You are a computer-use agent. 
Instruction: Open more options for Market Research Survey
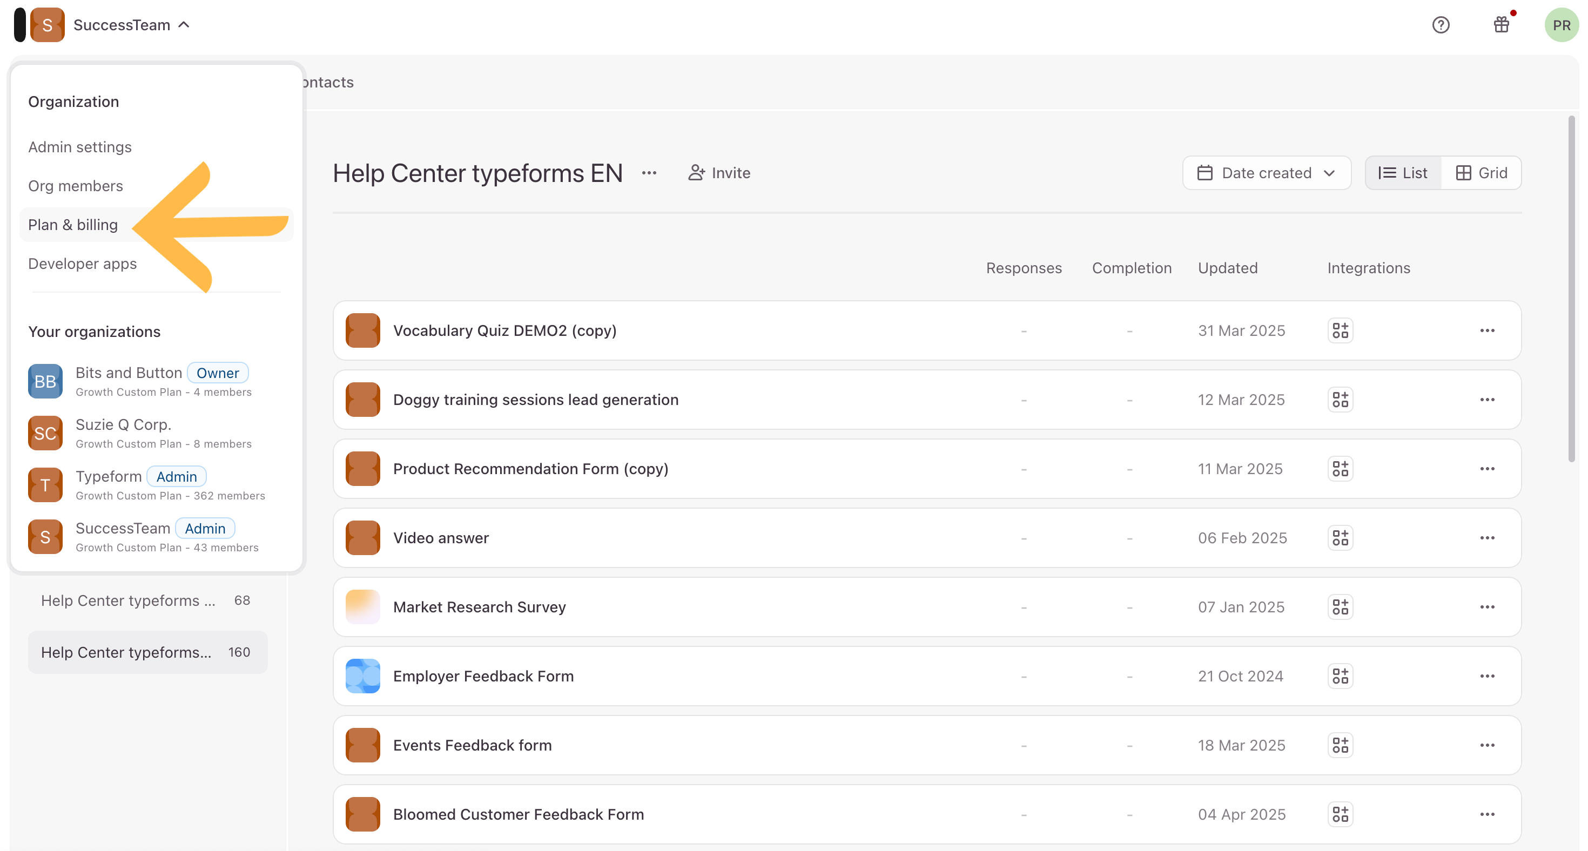click(x=1487, y=607)
